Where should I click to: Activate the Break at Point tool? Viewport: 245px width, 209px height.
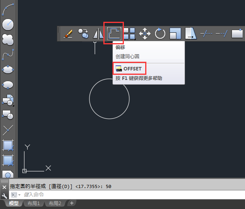[237, 33]
